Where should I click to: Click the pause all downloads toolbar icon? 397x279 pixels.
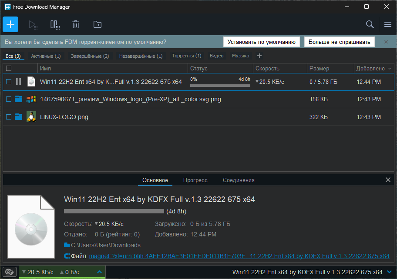tap(55, 25)
